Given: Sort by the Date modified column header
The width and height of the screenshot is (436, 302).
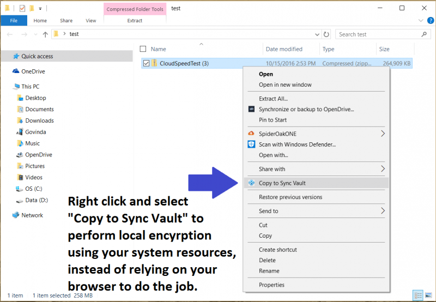Looking at the screenshot, I should (x=291, y=49).
